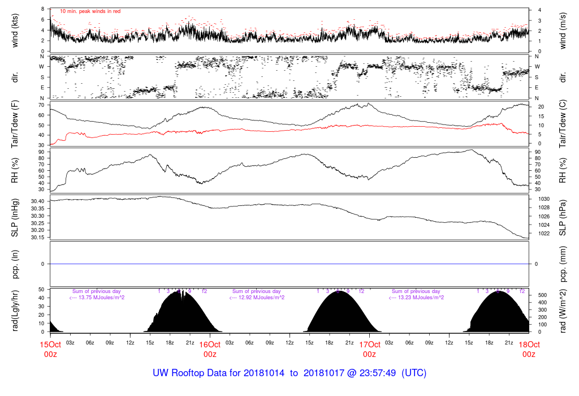Screen dimensions: 579x396
Task: Click the 13.23 MJoules/m^2 annotation
Action: pos(416,298)
